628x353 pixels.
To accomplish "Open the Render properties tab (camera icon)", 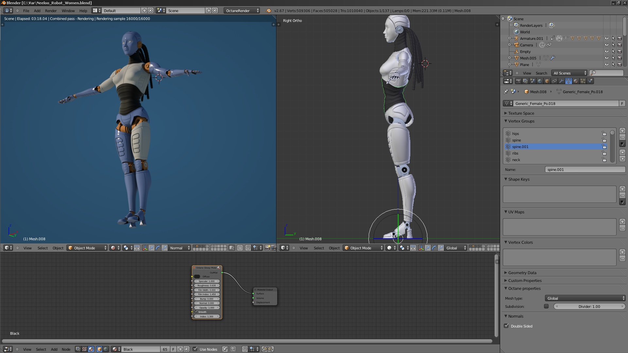I will 518,81.
